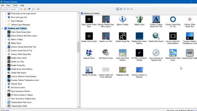
Task: Select Desktop and Taskbar category in tree
Action: [17, 28]
